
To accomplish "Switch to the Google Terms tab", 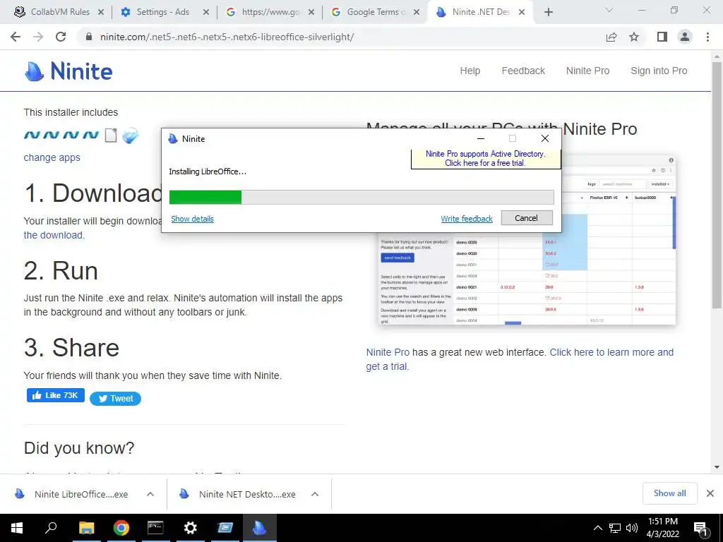I will [x=374, y=13].
